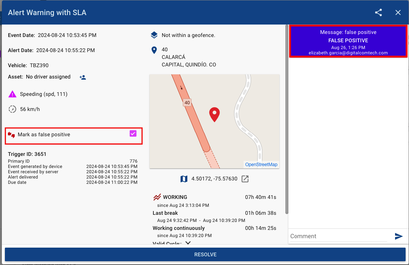
Task: Click the share icon in the header
Action: pyautogui.click(x=378, y=12)
